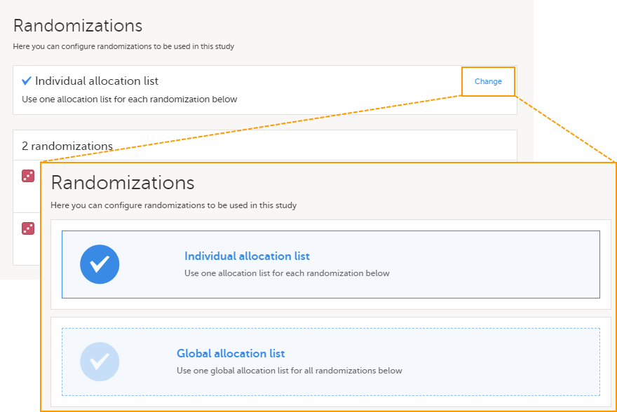Click the black 'Individual allocation list' summary label
The image size is (617, 412).
97,81
